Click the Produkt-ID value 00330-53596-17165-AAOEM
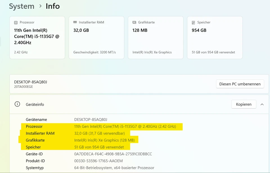Screen dimensions: 270x173 click(x=98, y=161)
